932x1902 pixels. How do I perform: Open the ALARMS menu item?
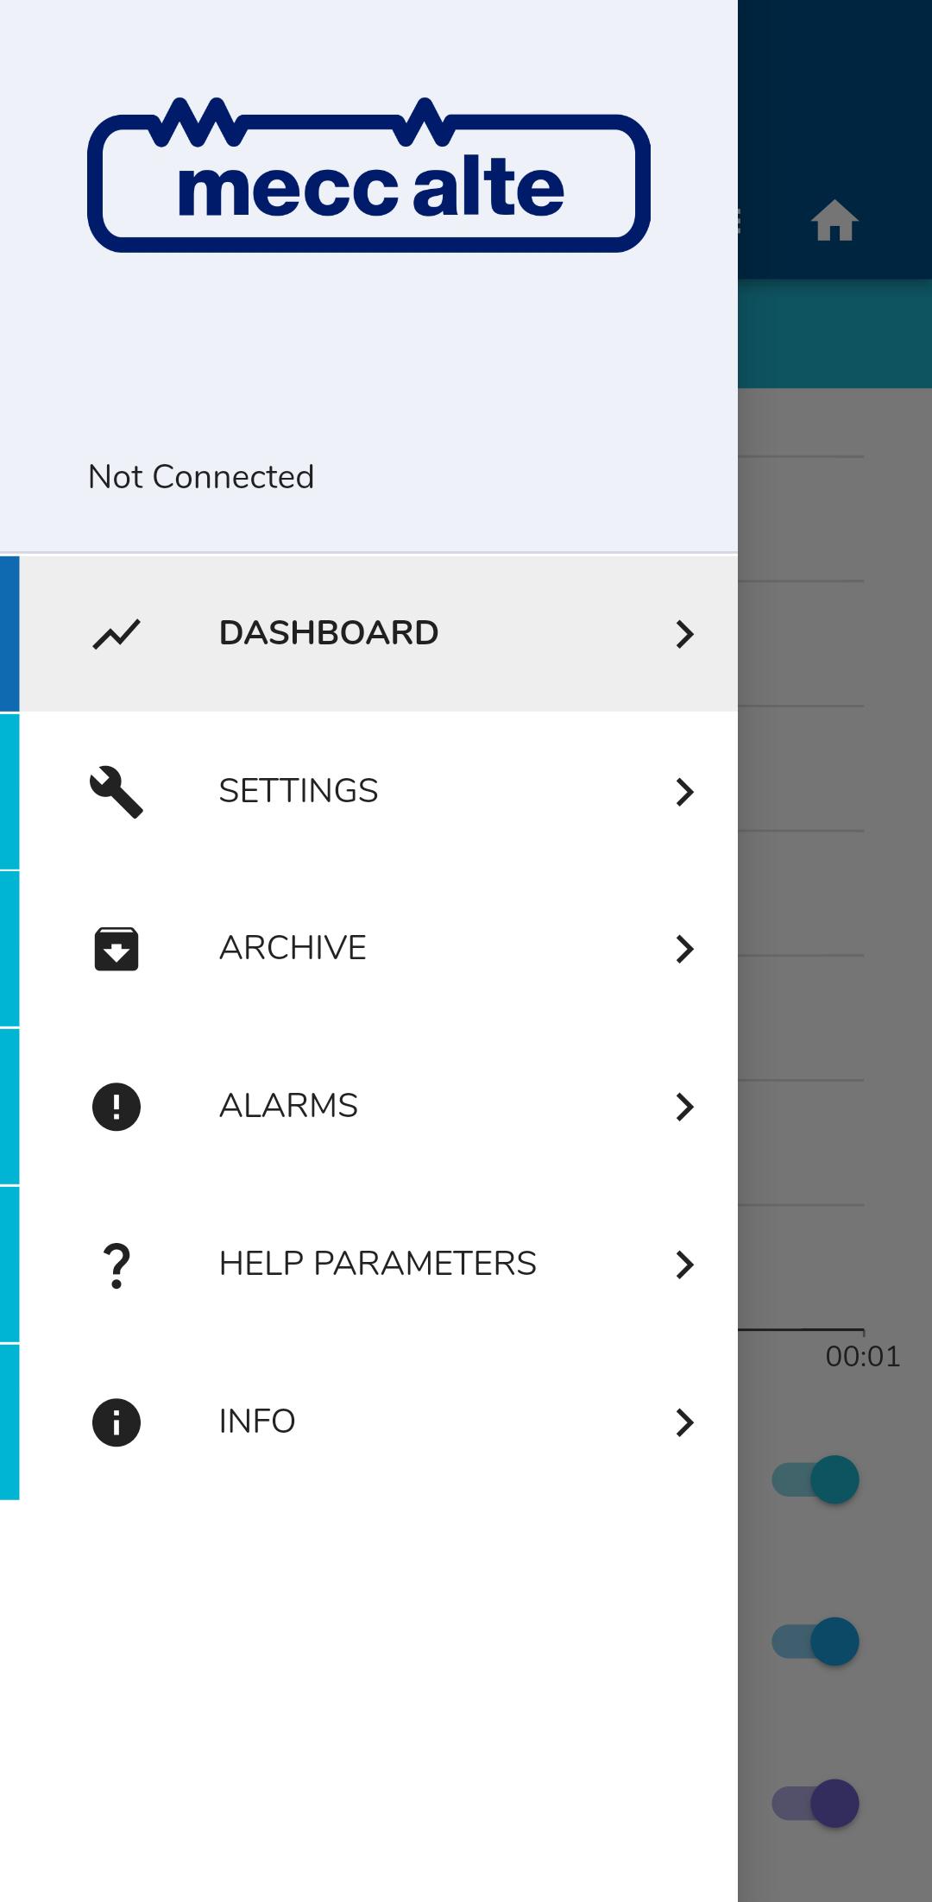click(288, 1106)
